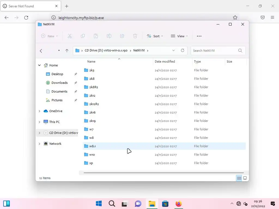Screen dimensions: 279x209
Task: Click Firefox URL bar leightoncity.myftp.biz
Action: (81, 18)
